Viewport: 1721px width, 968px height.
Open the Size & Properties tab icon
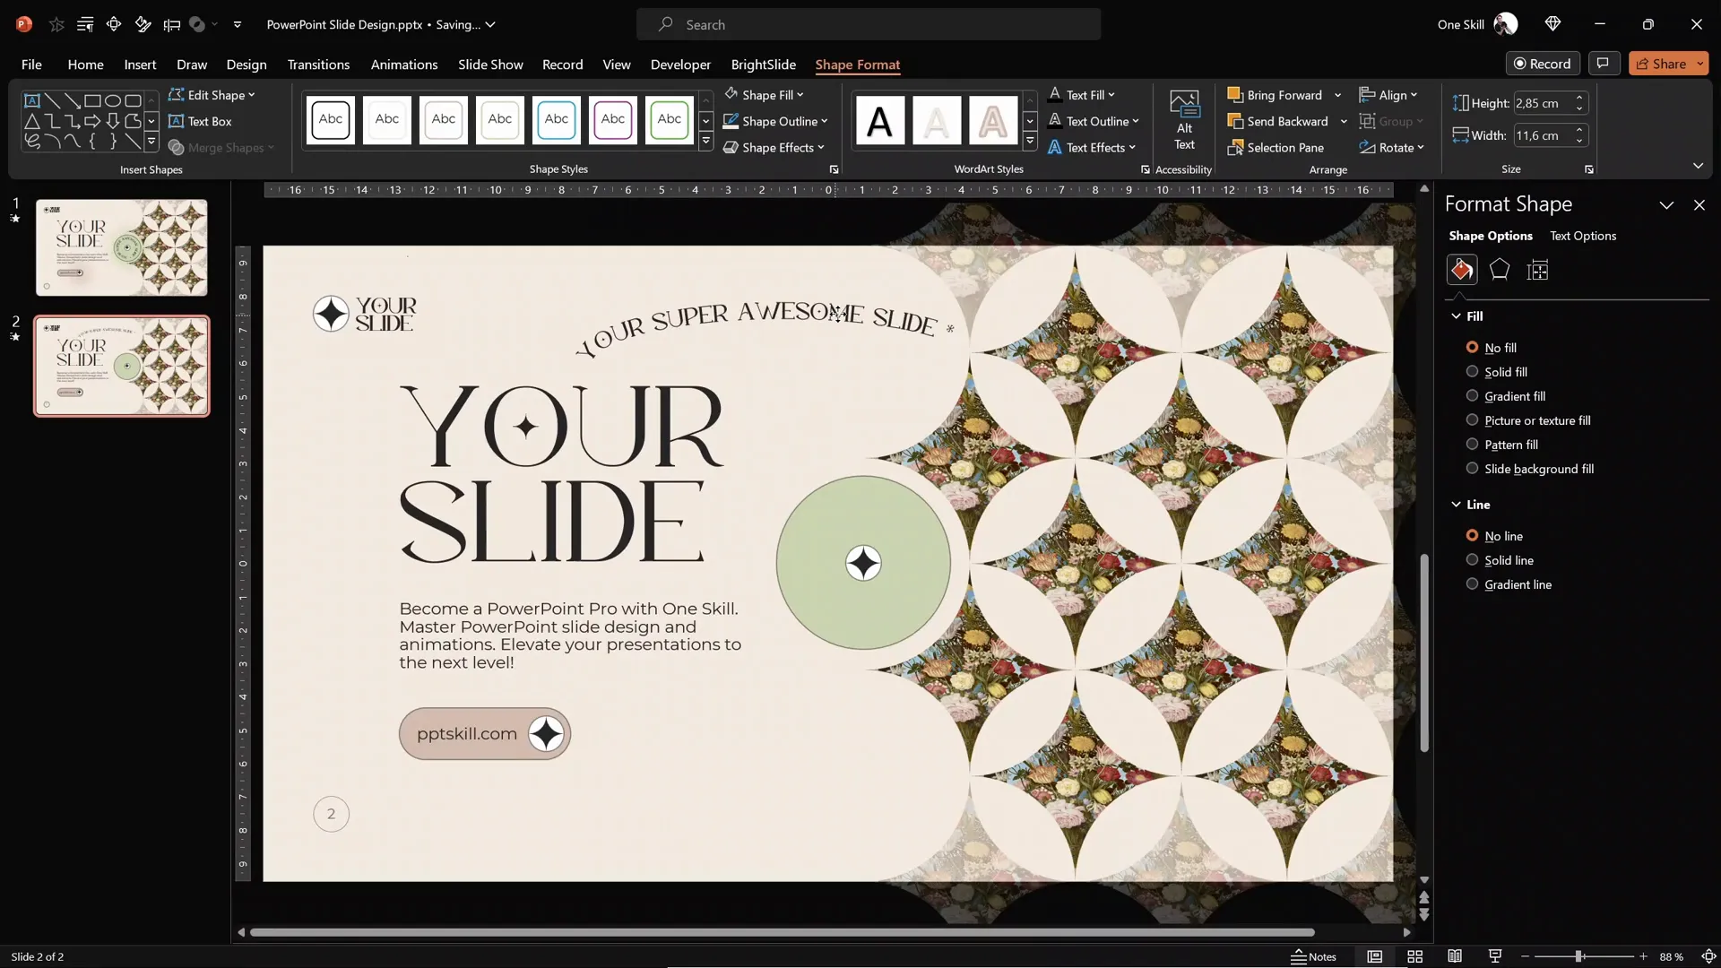coord(1537,270)
